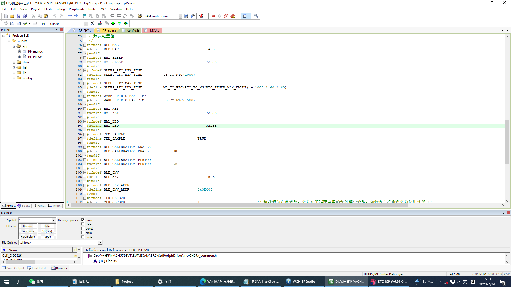
Task: Kill all breakpoints icon
Action: click(233, 16)
